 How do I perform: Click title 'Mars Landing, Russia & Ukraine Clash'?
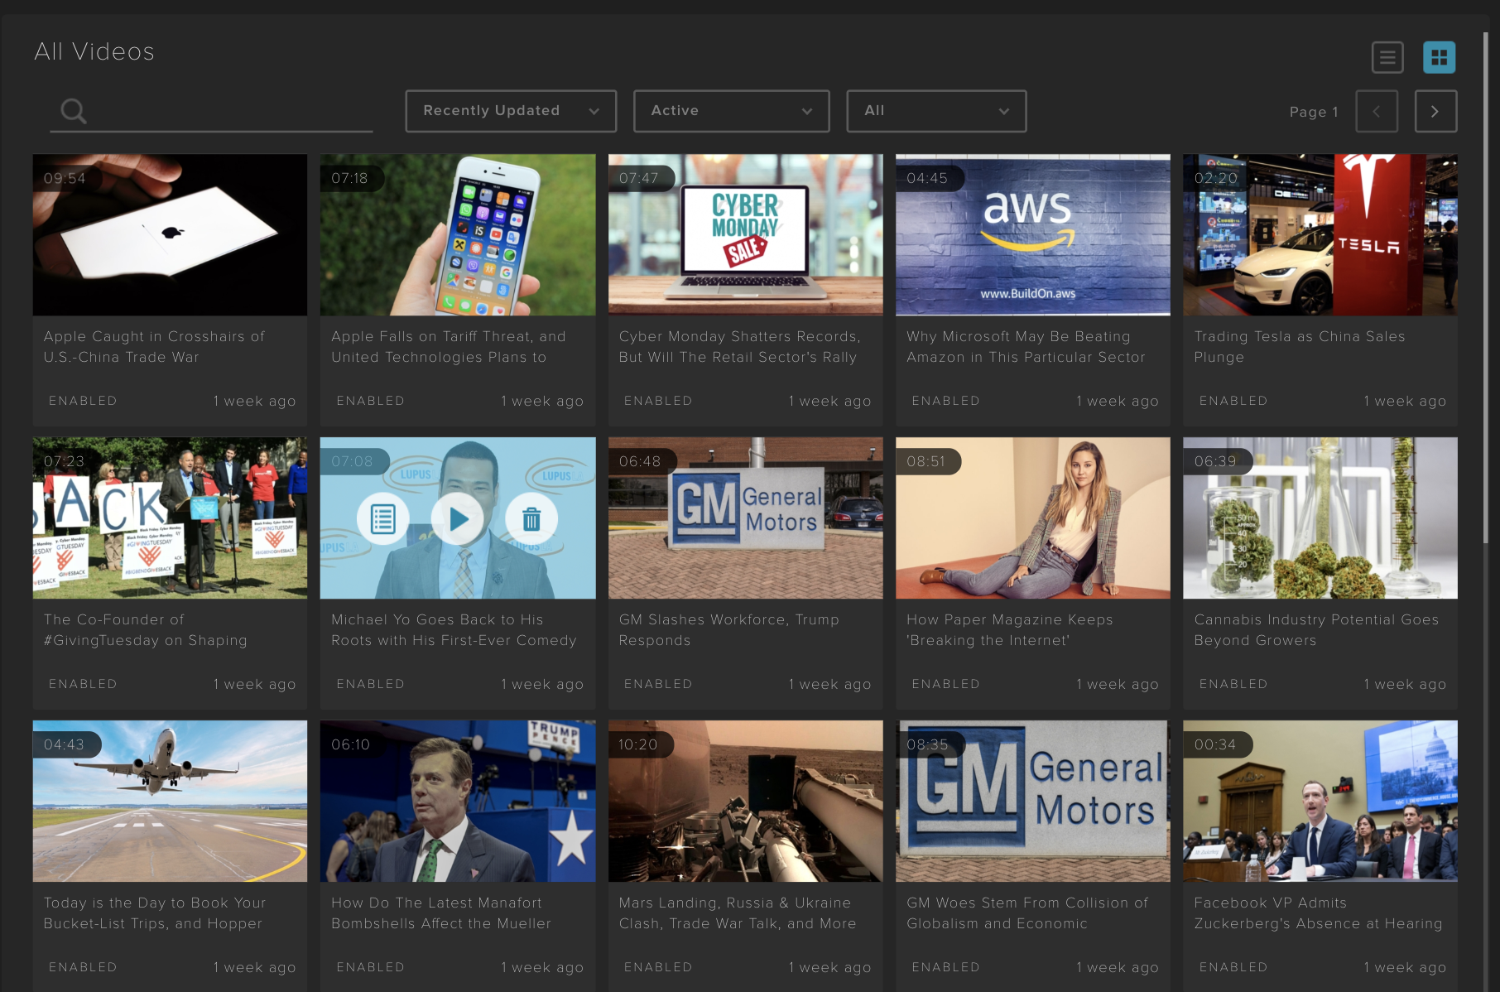click(x=738, y=913)
